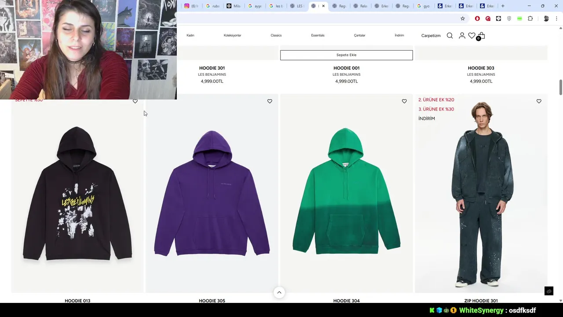Add green HOODIE 304 to wishlist heart

pyautogui.click(x=404, y=101)
